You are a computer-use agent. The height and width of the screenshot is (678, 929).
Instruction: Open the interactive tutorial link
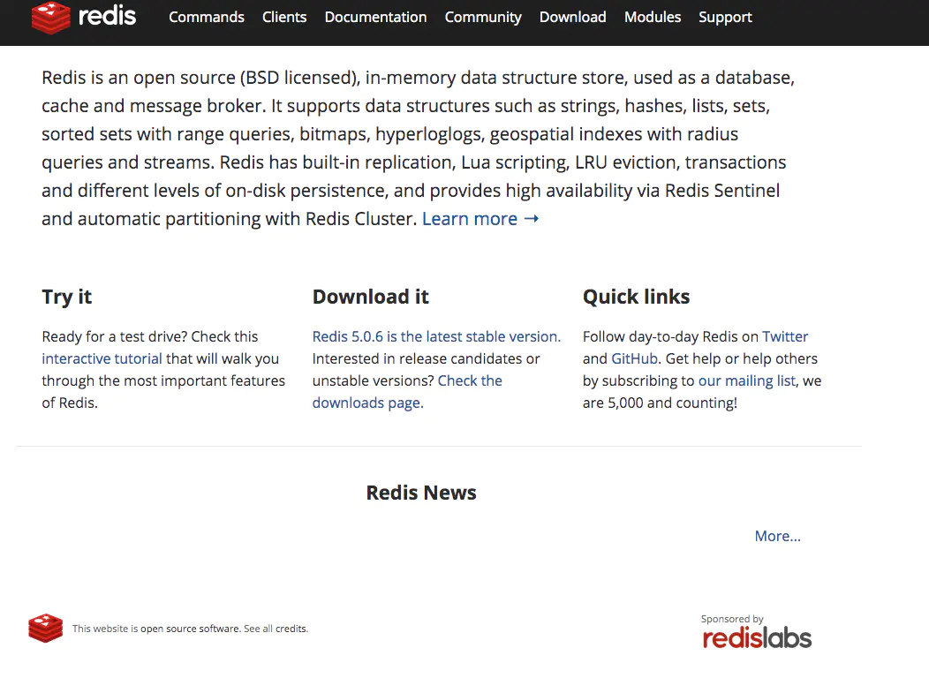102,358
